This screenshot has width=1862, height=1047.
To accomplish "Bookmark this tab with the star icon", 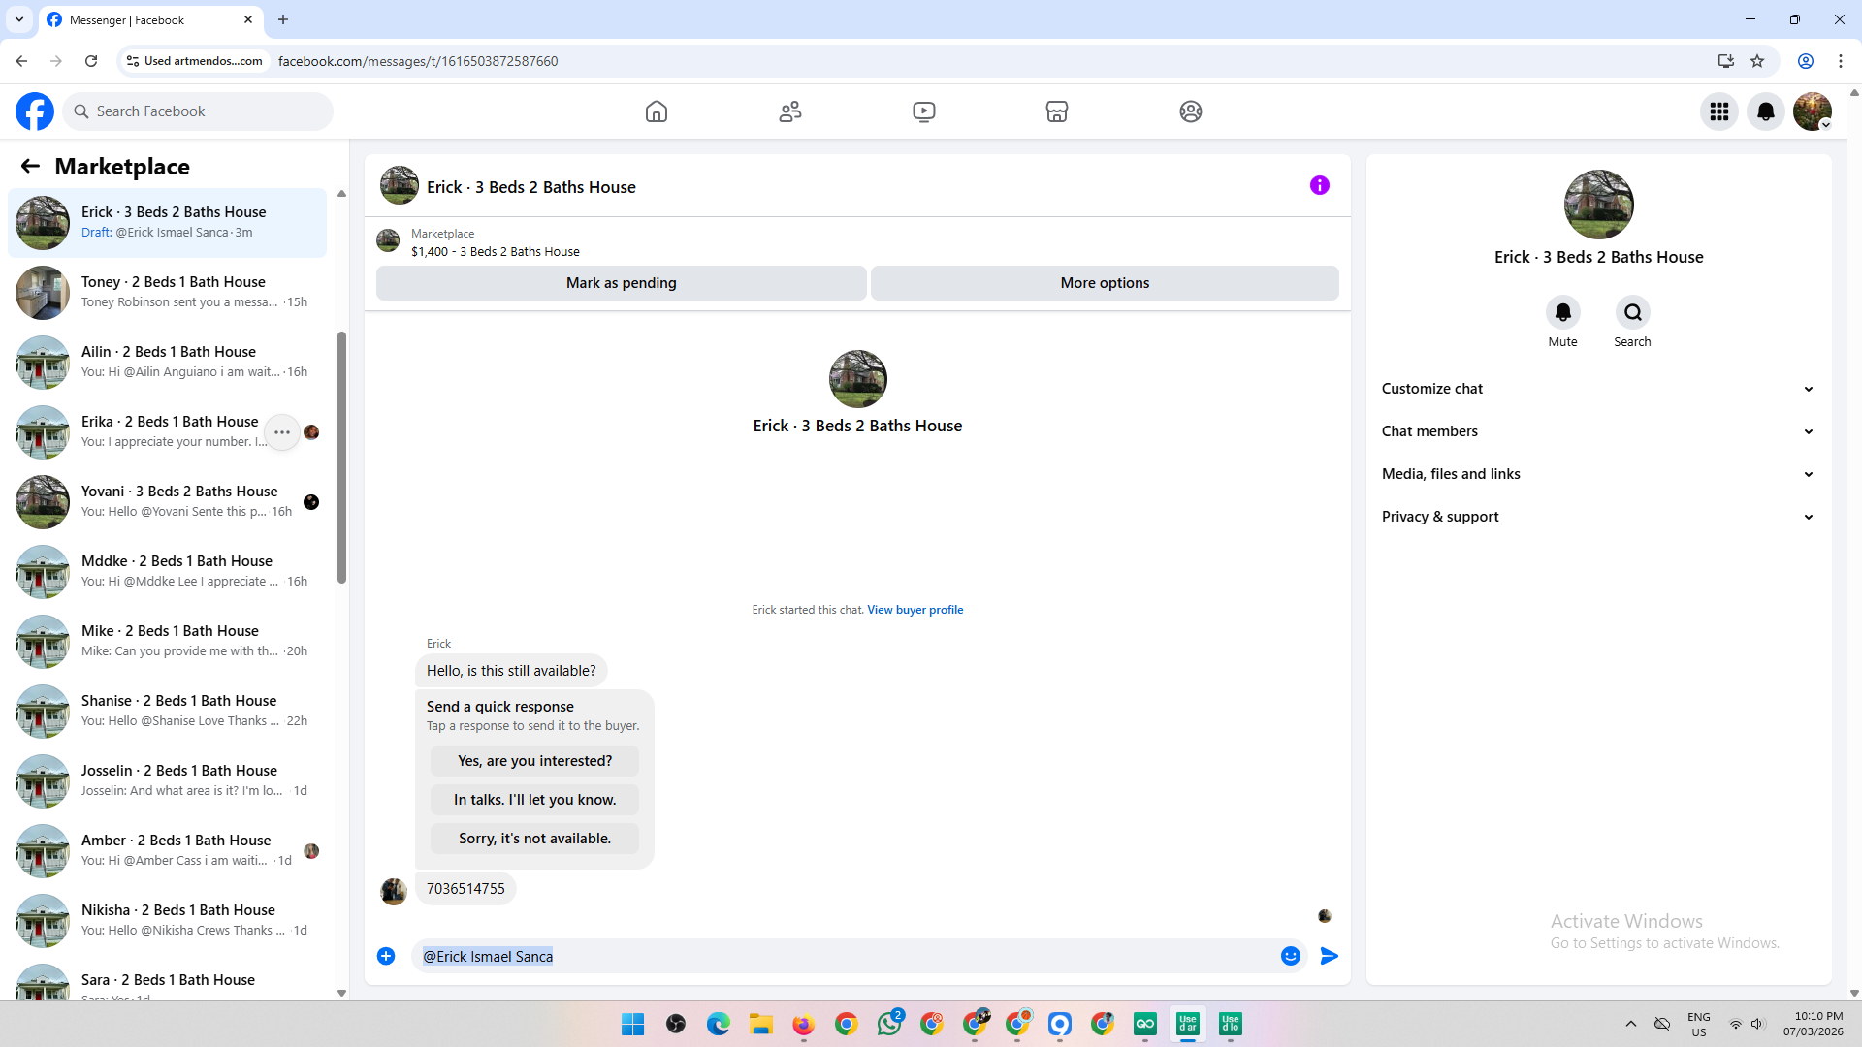I will 1757,61.
